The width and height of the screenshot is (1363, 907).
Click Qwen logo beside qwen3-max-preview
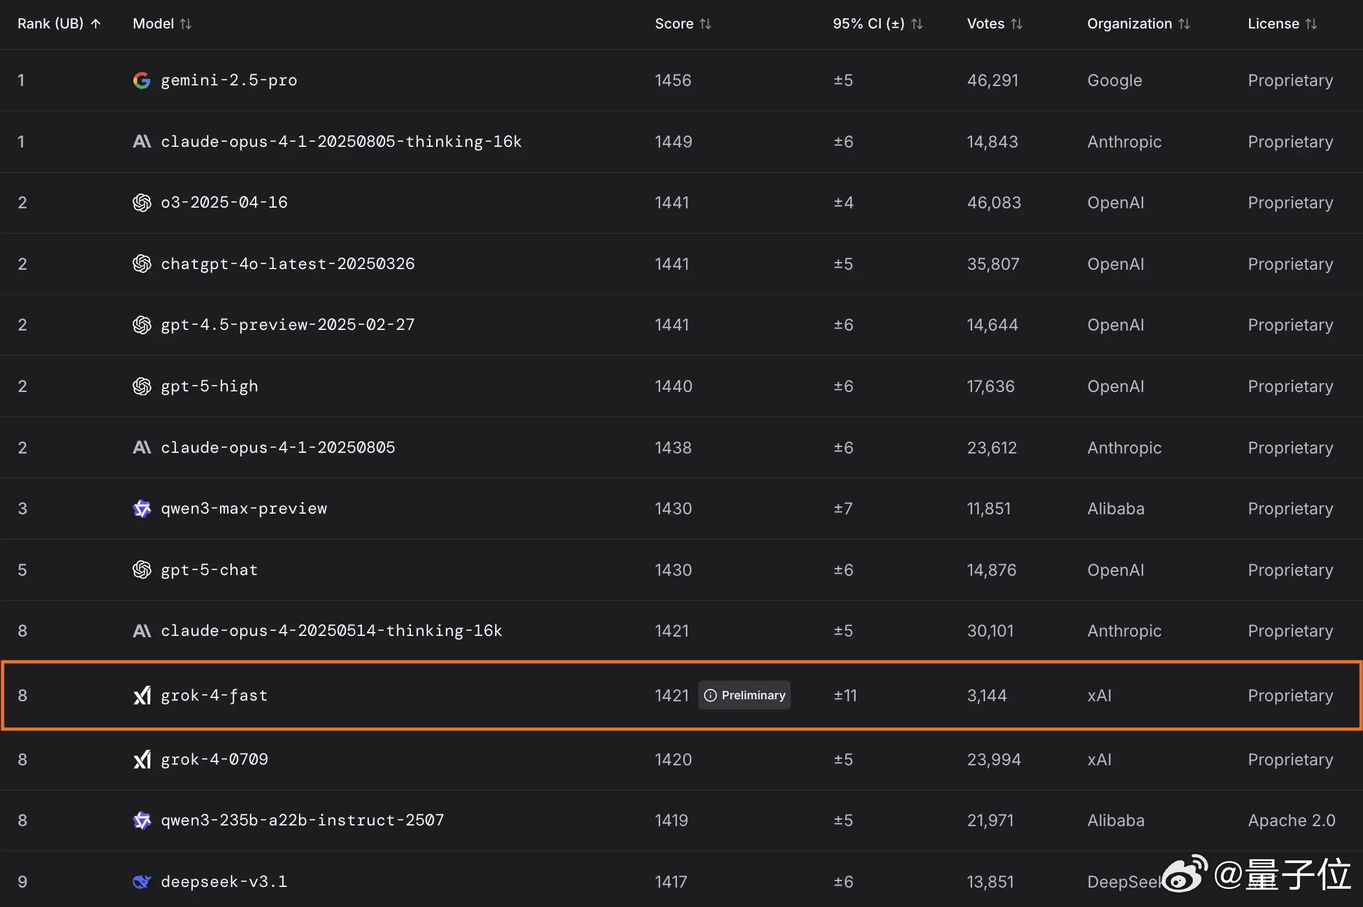click(x=142, y=508)
